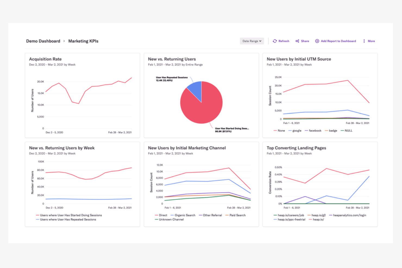Click Acquisition Rate date range subtitle

pos(52,65)
